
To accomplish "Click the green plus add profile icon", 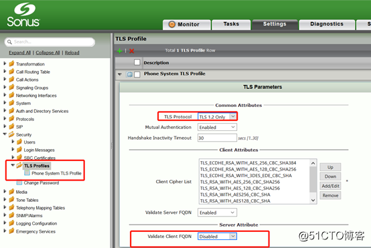I will click(x=120, y=51).
